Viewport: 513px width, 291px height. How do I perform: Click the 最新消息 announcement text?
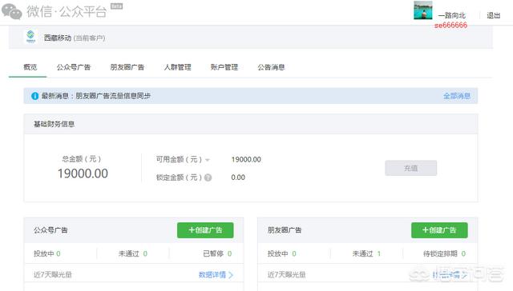[96, 96]
